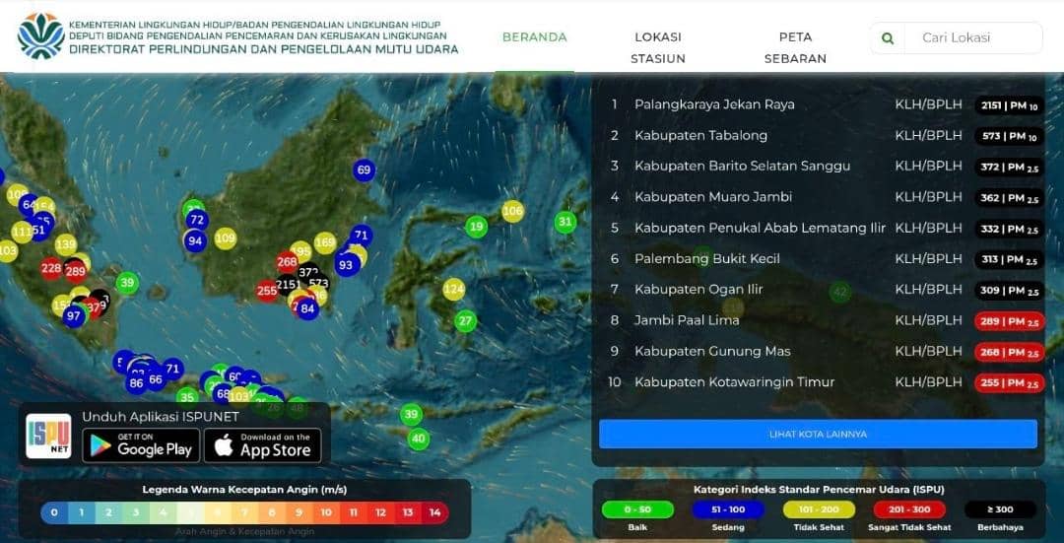This screenshot has width=1064, height=543.
Task: Click the black ≥ 300 Berbahaya swatch
Action: 1000,509
